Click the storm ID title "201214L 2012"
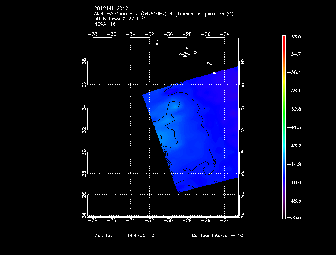Viewport: 336px width, 255px height. [111, 9]
